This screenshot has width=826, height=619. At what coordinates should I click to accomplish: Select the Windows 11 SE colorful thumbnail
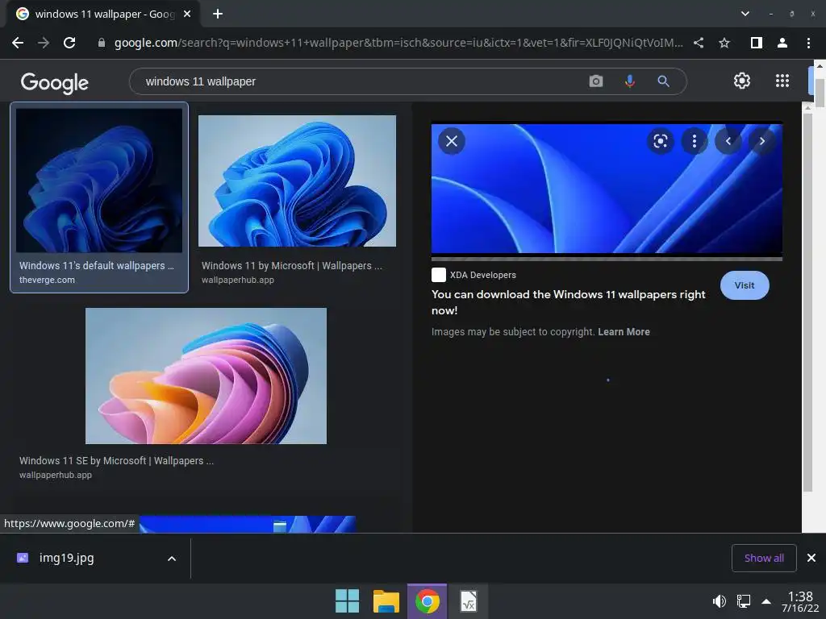coord(206,376)
